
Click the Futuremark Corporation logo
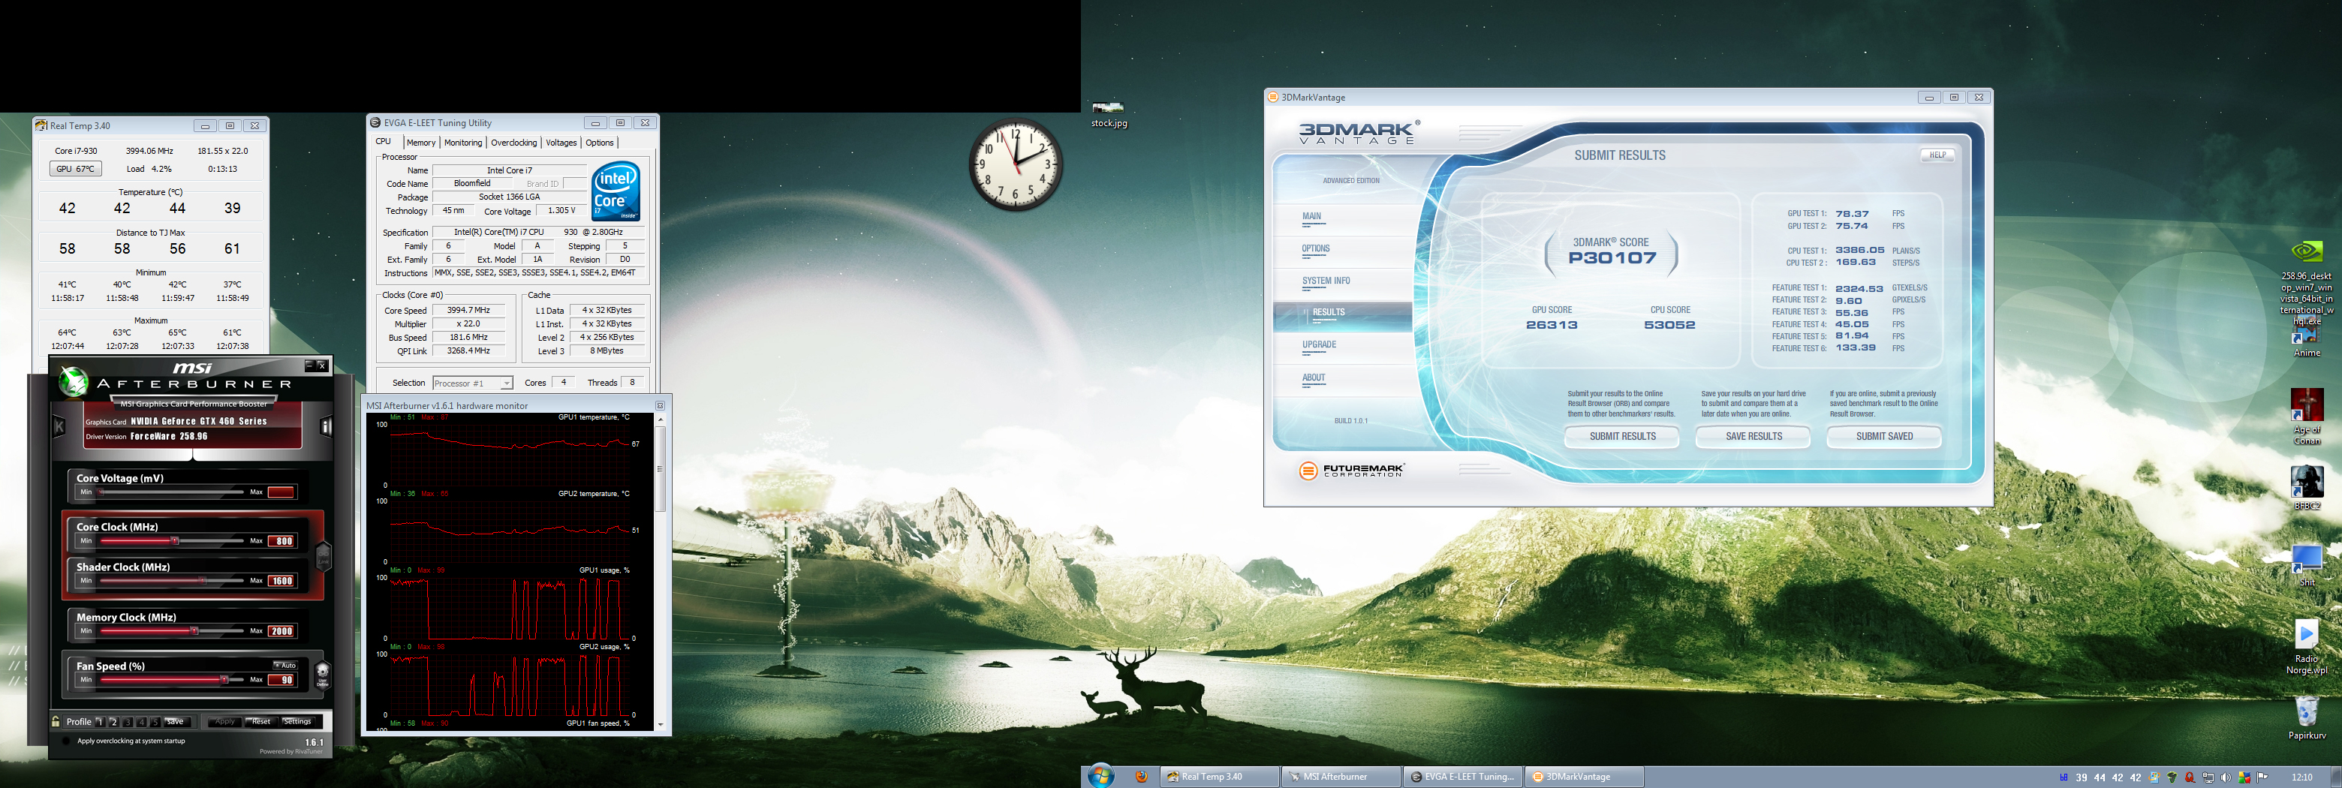tap(1352, 471)
